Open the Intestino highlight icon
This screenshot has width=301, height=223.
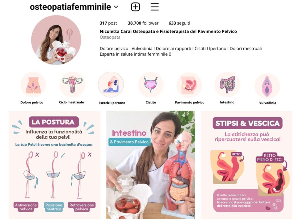pos(227,85)
